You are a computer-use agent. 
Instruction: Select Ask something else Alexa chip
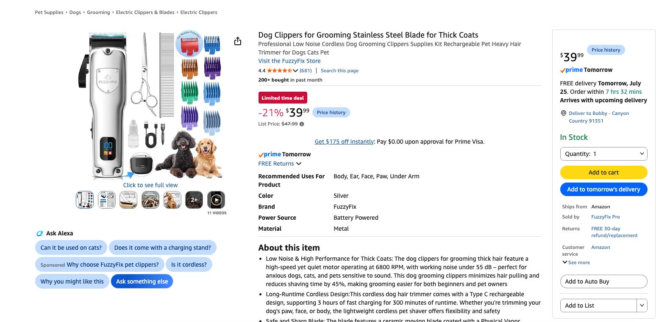[142, 281]
